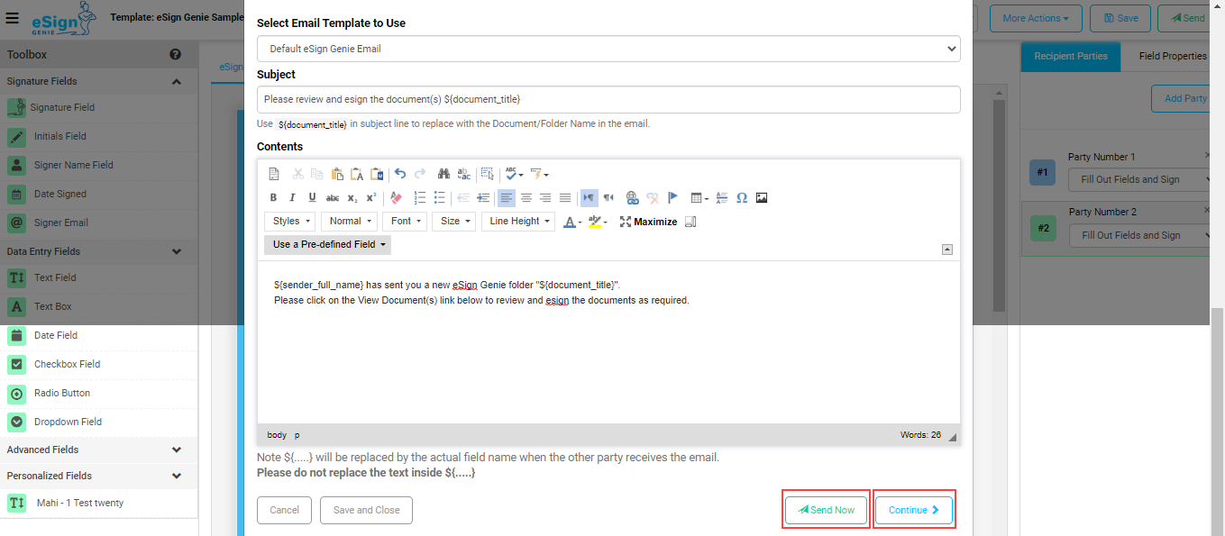Open the Font dropdown
The height and width of the screenshot is (536, 1225).
pyautogui.click(x=406, y=222)
